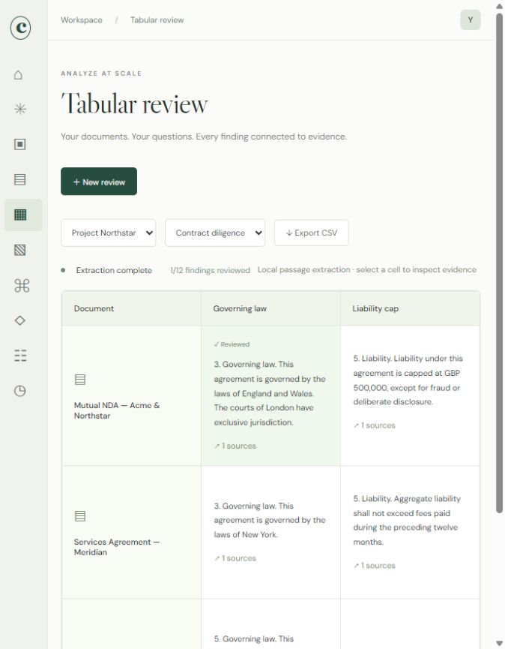Select the tabular review grid icon in sidebar
The image size is (505, 649).
pos(19,215)
